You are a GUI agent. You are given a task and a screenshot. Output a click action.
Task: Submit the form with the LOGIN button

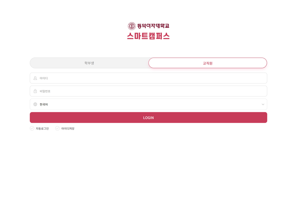[148, 118]
